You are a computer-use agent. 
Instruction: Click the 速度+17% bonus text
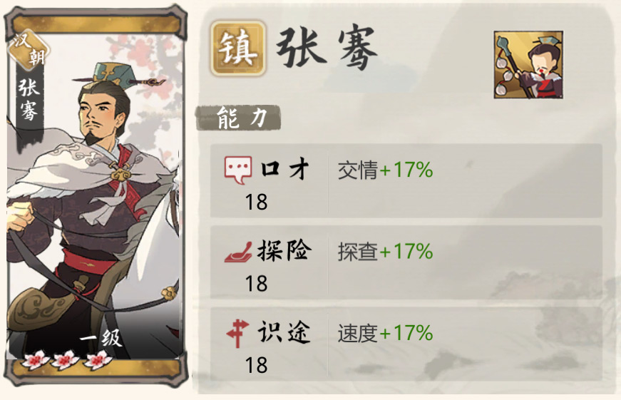[x=385, y=334]
